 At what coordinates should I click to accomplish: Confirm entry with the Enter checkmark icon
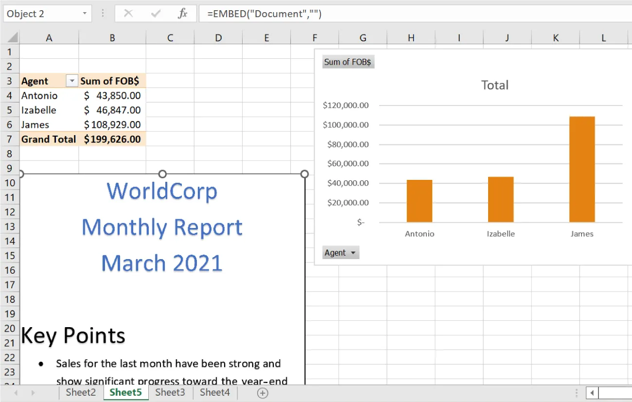pyautogui.click(x=156, y=13)
